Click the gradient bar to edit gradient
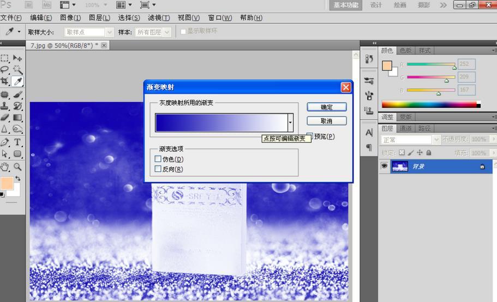The width and height of the screenshot is (497, 302). (x=221, y=122)
